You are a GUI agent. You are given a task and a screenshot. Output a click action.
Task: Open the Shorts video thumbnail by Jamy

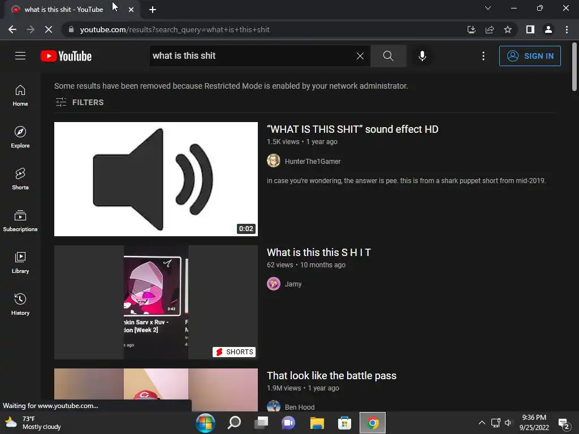pyautogui.click(x=156, y=302)
